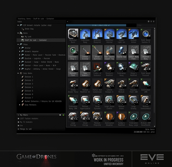
Task: Click the Index header label
Action: click(20, 22)
